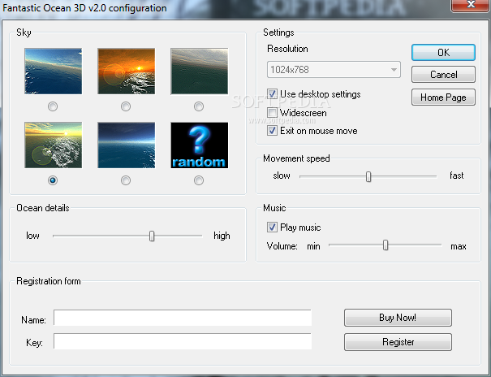Viewport: 491px width, 377px height.
Task: Choose the dark night sky thumbnail
Action: click(126, 145)
